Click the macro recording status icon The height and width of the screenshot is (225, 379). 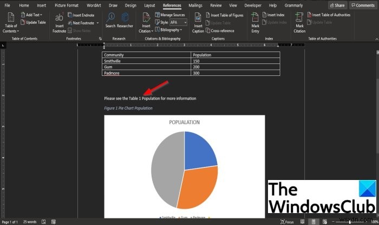click(54, 222)
